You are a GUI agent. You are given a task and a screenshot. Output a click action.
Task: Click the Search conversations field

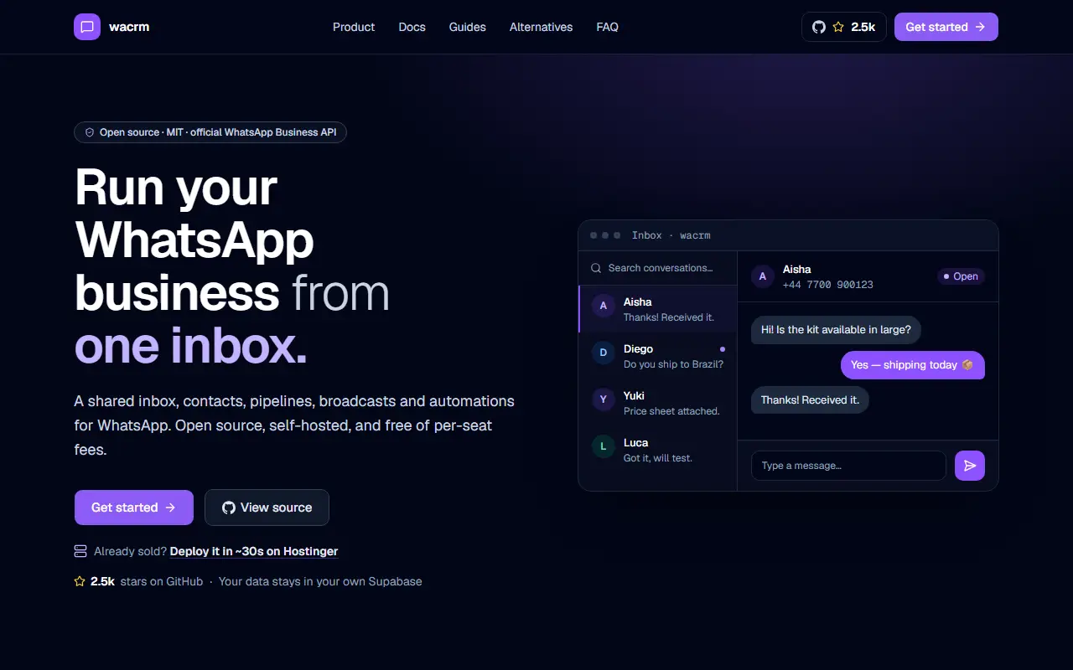(x=658, y=268)
